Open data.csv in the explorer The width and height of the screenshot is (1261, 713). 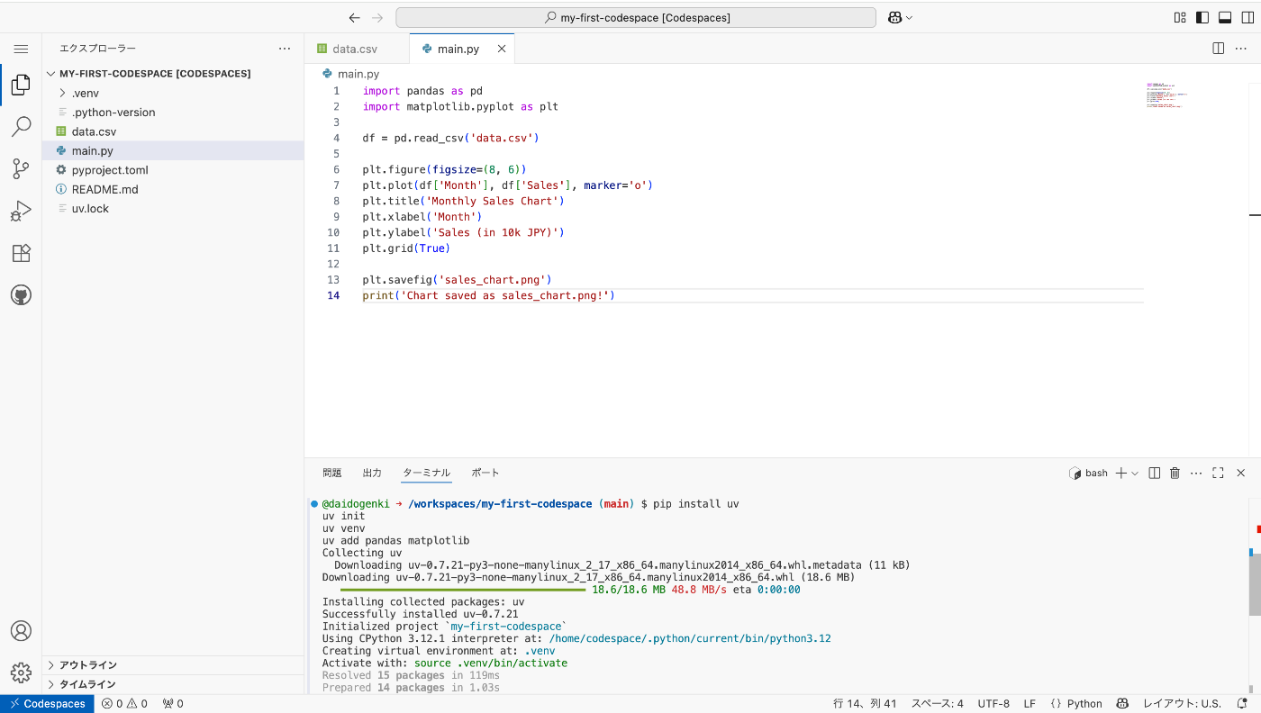pos(173,131)
